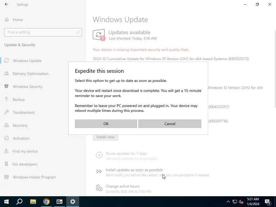Open Recovery settings
276x207 pixels.
coord(20,125)
